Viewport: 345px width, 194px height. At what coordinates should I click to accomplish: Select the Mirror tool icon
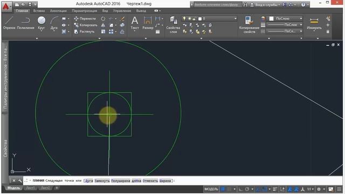pos(103,25)
